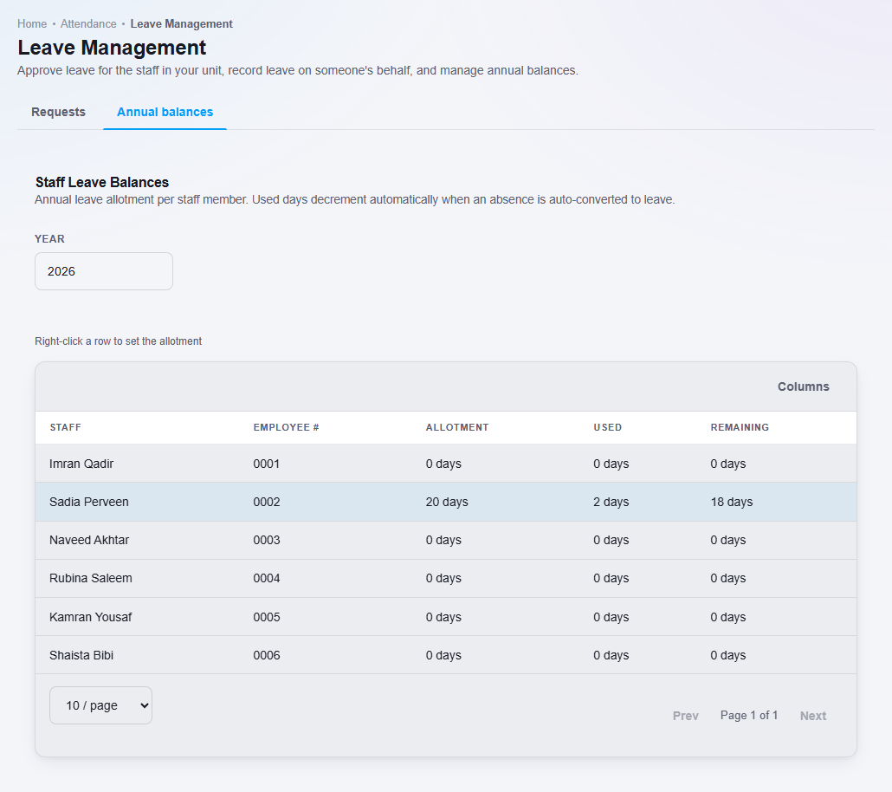Select Sadia Perveen's name cell
This screenshot has width=892, height=792.
point(88,503)
